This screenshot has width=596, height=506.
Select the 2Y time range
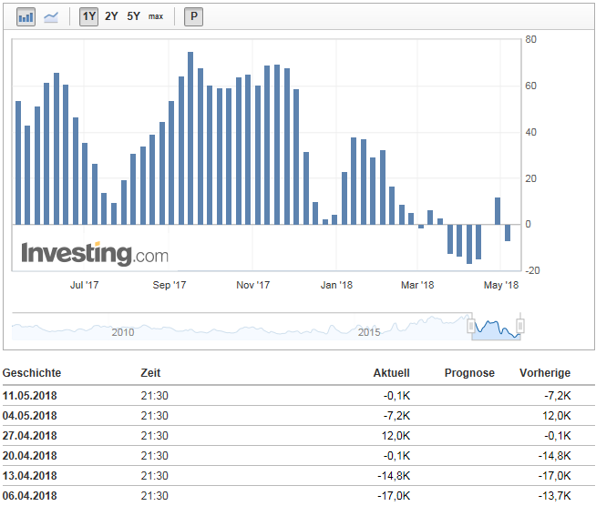pos(111,16)
